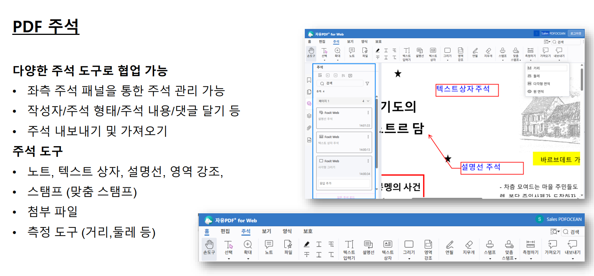594x276 pixels.
Task: Click 내보내기 export comments in bottom toolbar
Action: pos(572,247)
